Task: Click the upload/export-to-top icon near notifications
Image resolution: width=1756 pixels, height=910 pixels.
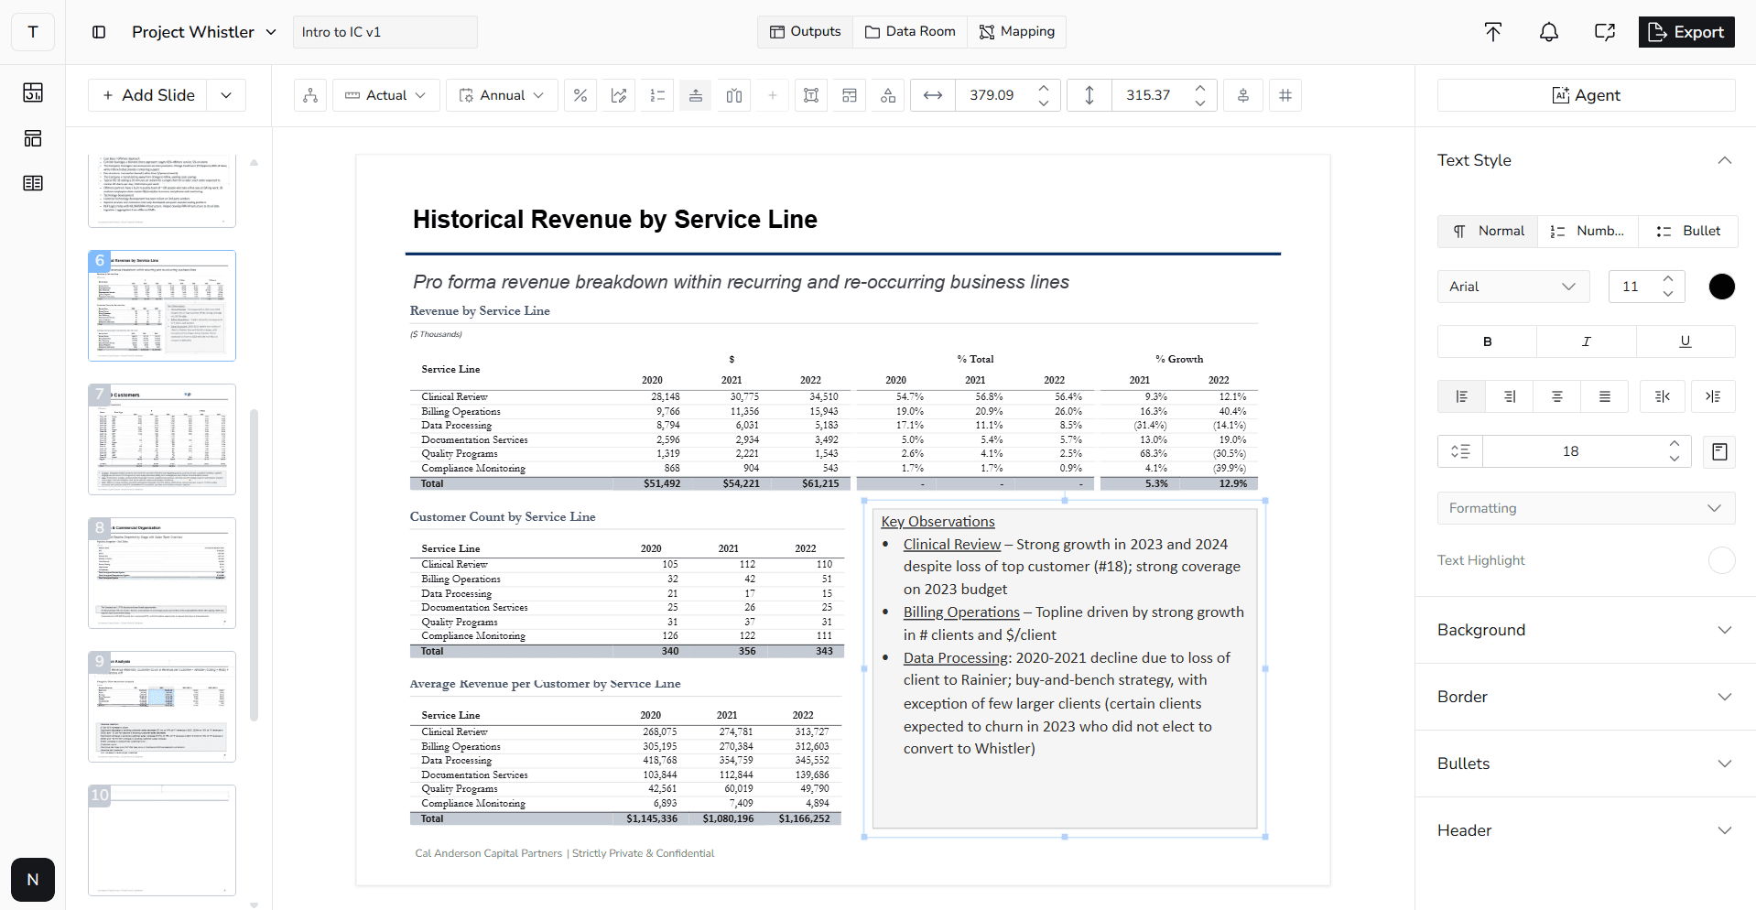Action: [x=1492, y=31]
